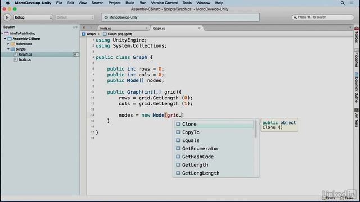Click the MonoDevelop-Unity status bar area
The height and width of the screenshot is (202, 360).
tap(180, 17)
